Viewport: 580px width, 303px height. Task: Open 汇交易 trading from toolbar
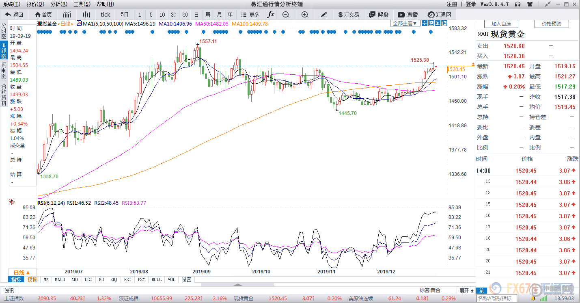349,14
